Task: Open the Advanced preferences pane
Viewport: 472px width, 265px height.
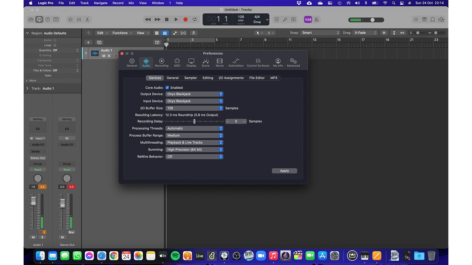Action: (293, 62)
